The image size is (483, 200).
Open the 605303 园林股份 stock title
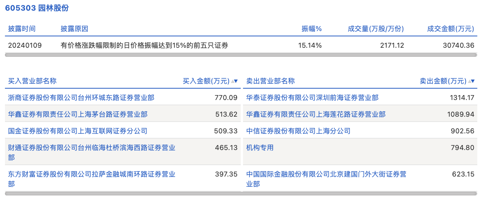click(x=37, y=8)
